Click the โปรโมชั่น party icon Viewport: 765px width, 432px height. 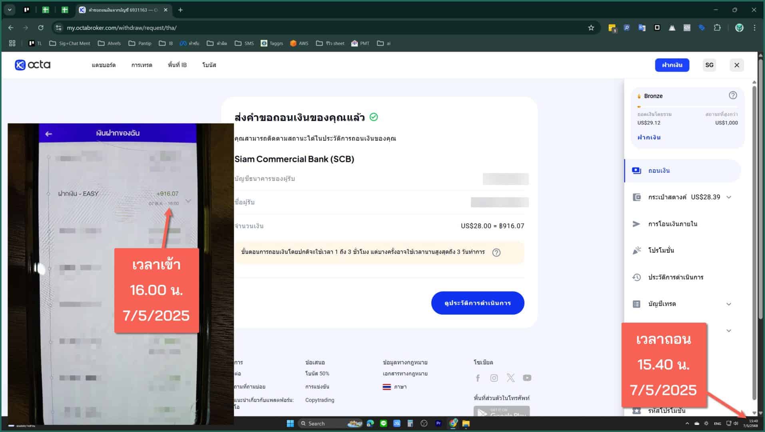(636, 250)
